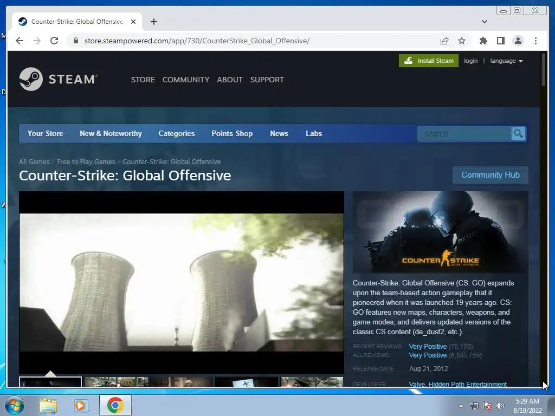555x416 pixels.
Task: Open the Categories tab
Action: point(177,133)
